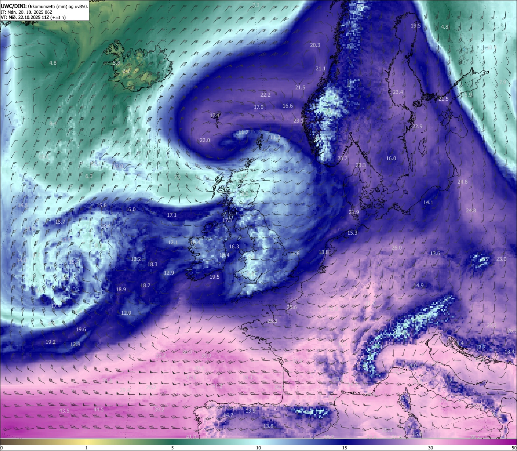The image size is (517, 451).
Task: Click the map value '14.7' over Spain
Action: pos(228,415)
